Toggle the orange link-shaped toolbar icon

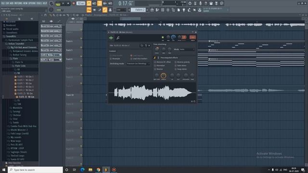105,10
